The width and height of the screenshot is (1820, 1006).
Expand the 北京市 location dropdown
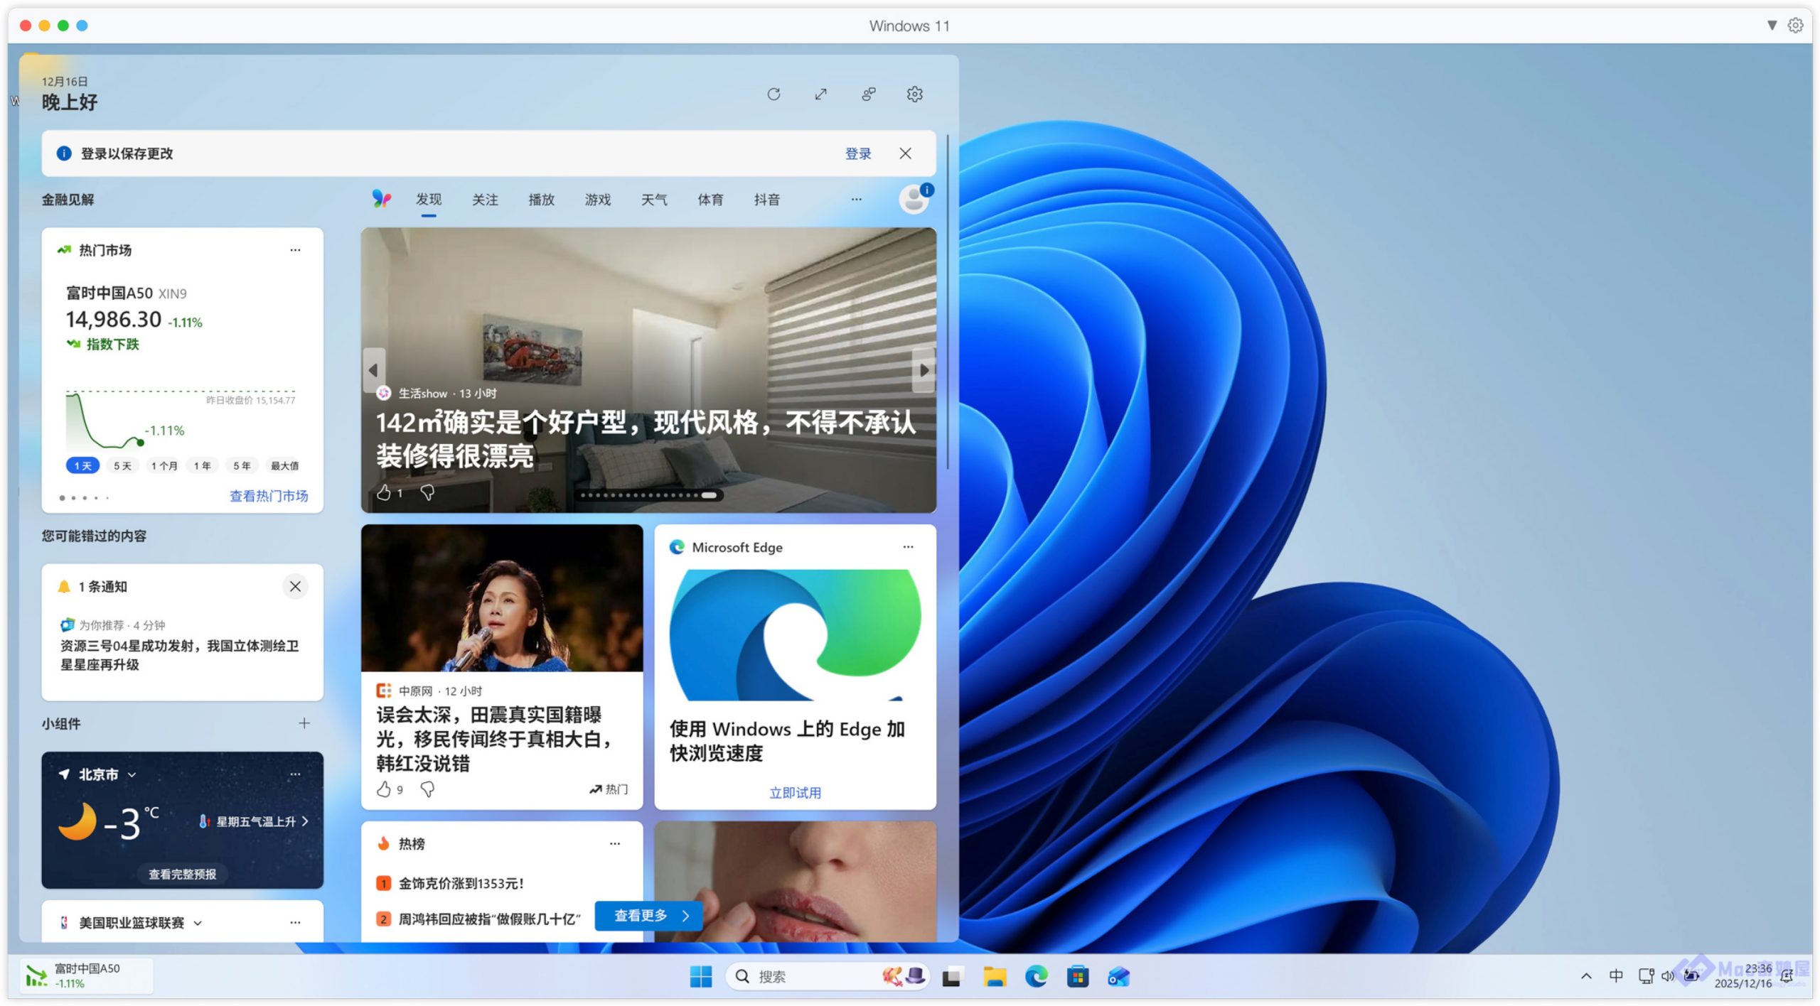pyautogui.click(x=132, y=774)
